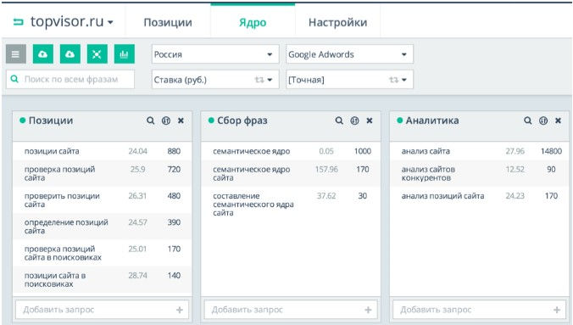
Task: Focus Добавить запрос field in Сбор фраз
Action: coord(291,310)
